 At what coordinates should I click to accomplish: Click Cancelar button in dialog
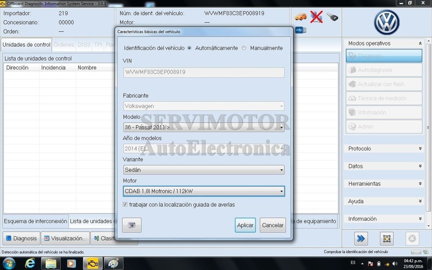(273, 225)
